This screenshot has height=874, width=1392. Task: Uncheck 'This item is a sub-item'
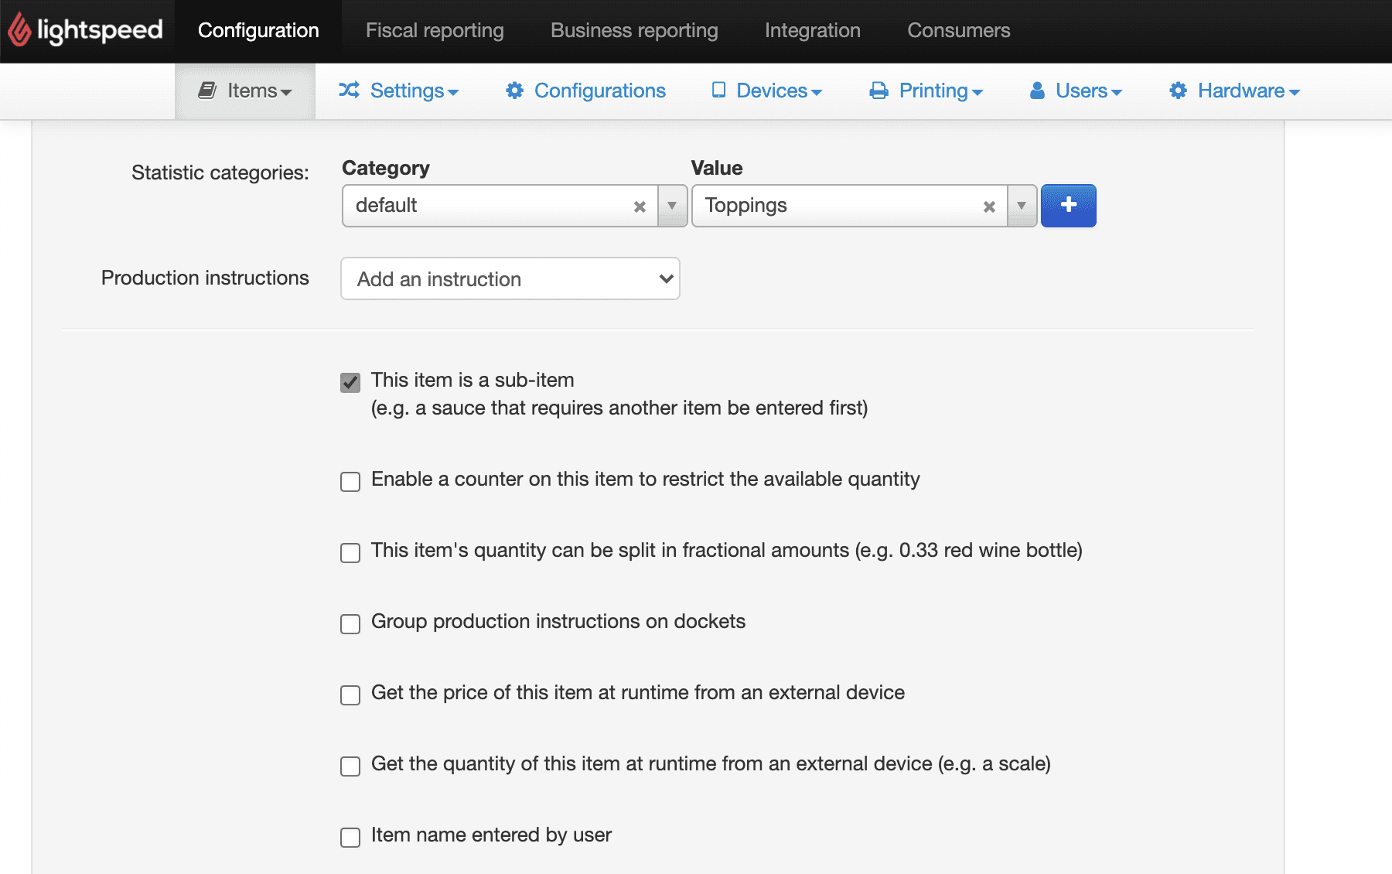coord(350,382)
